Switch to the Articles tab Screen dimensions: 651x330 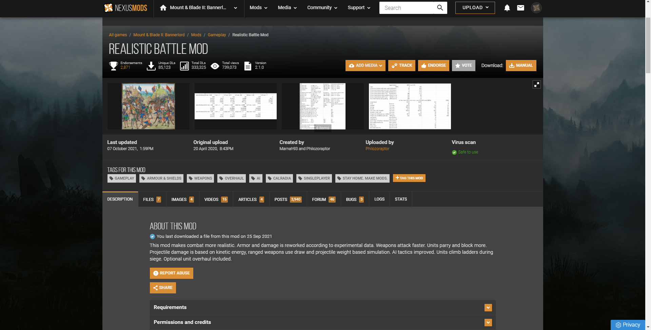click(x=251, y=200)
